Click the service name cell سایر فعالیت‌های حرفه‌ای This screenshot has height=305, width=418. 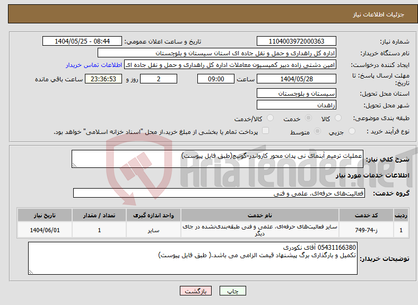(259, 230)
